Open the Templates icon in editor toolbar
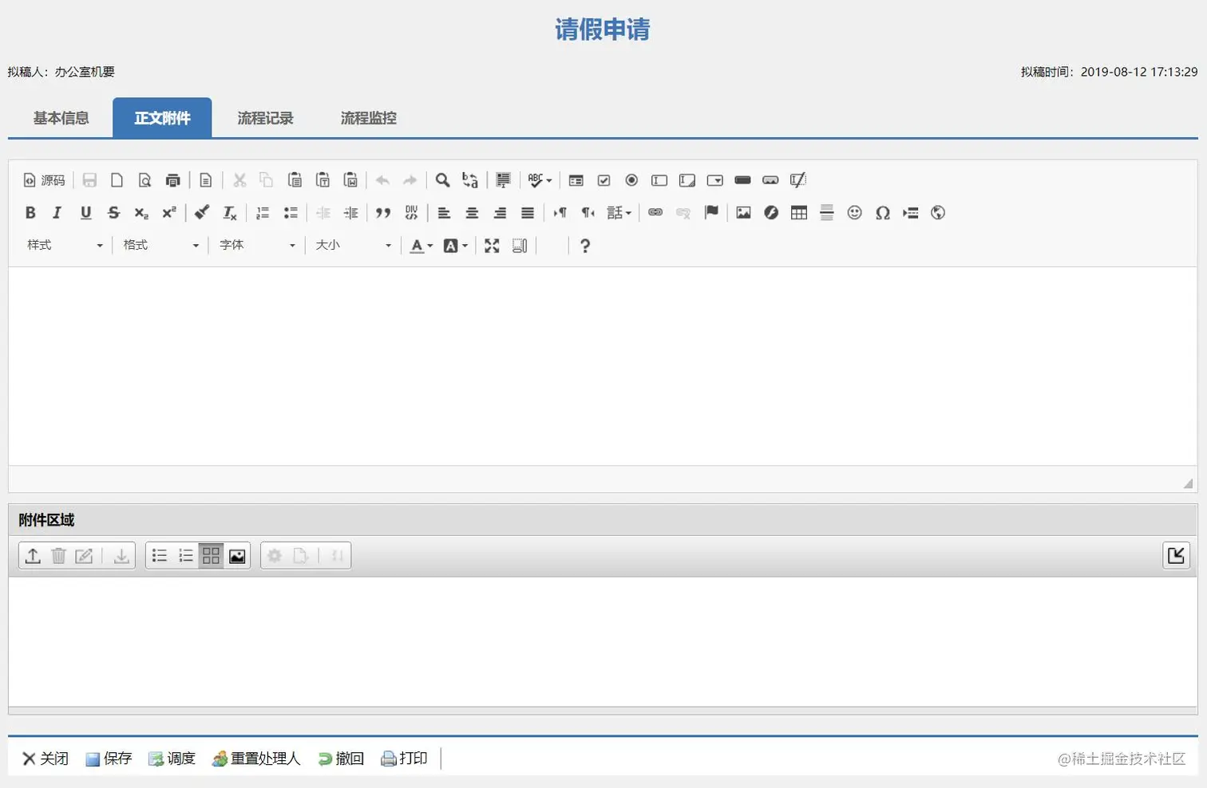This screenshot has width=1207, height=788. tap(206, 180)
